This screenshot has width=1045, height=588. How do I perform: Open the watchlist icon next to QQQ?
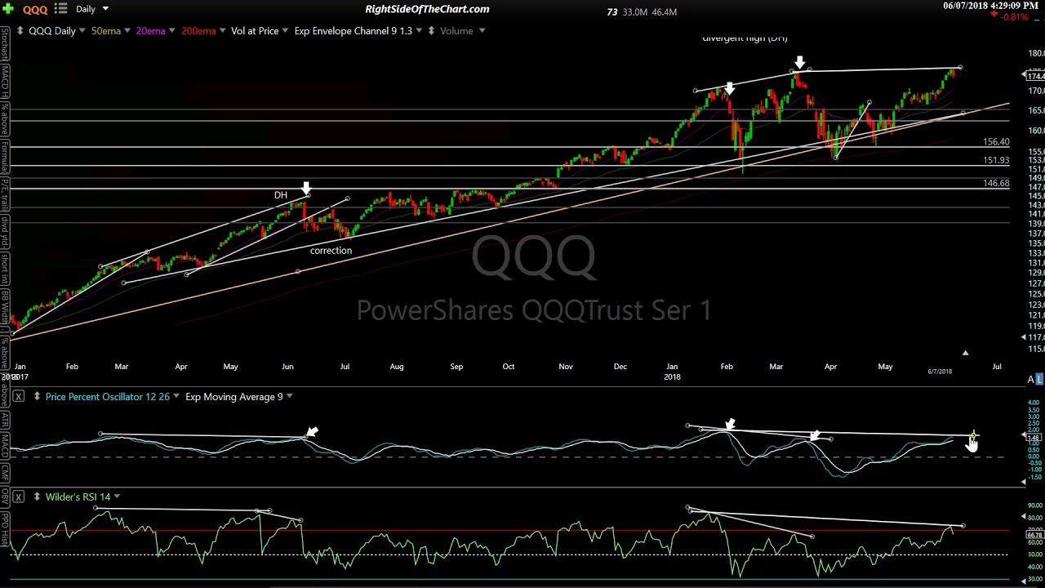pos(60,9)
